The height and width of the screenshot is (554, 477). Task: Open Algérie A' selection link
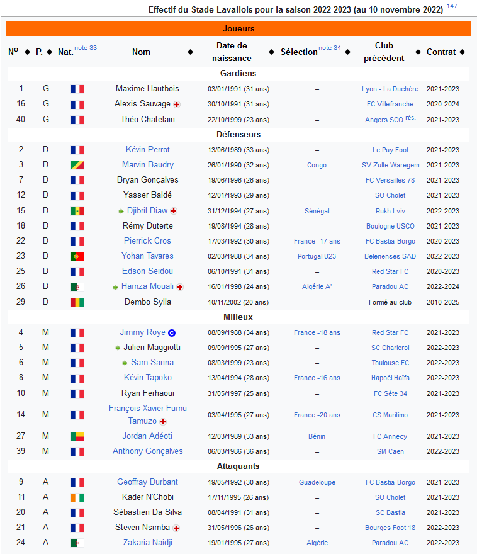(x=317, y=286)
